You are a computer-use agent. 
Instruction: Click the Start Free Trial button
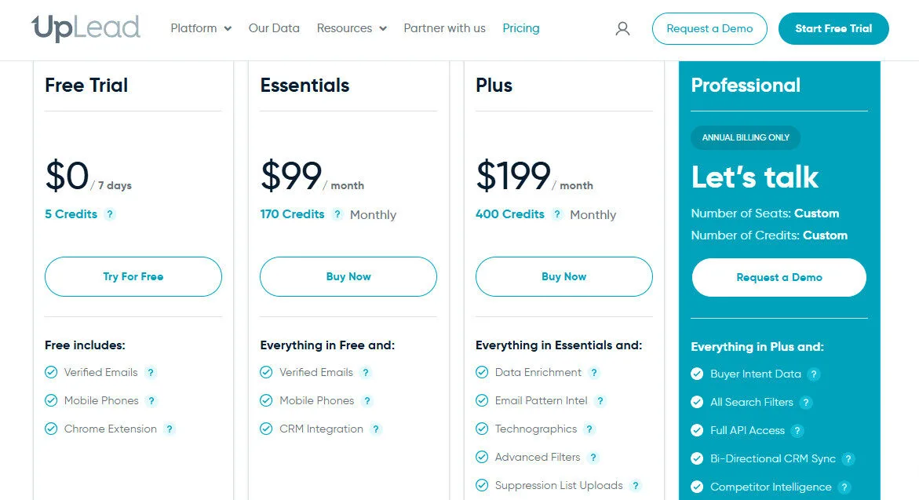point(833,27)
